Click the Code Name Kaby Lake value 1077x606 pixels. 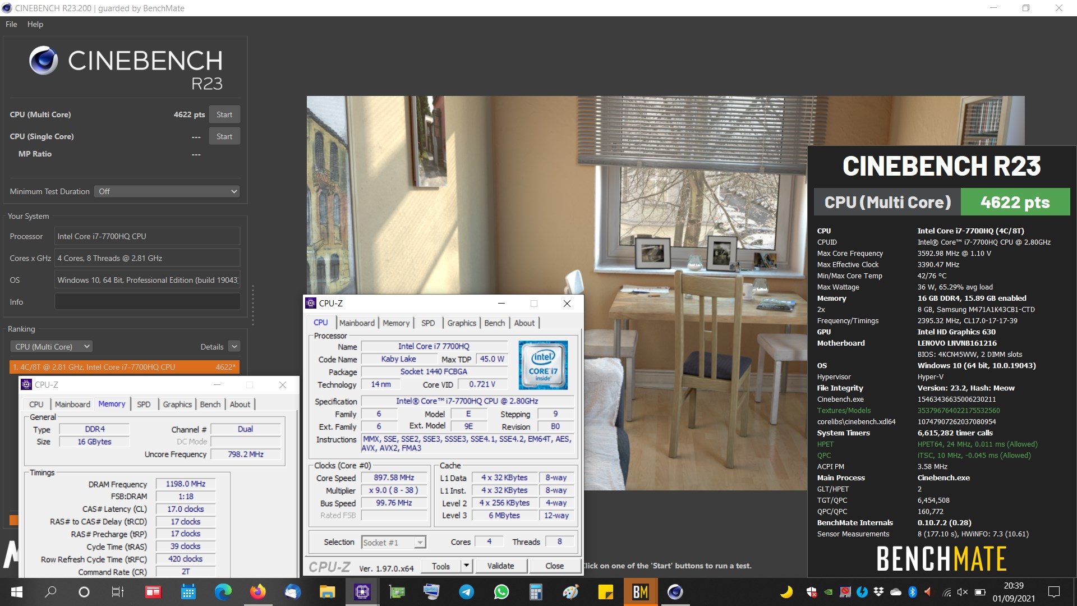coord(398,359)
